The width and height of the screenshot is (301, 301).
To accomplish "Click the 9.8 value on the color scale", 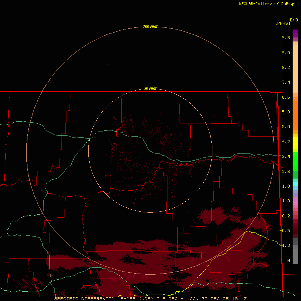I will (286, 37).
